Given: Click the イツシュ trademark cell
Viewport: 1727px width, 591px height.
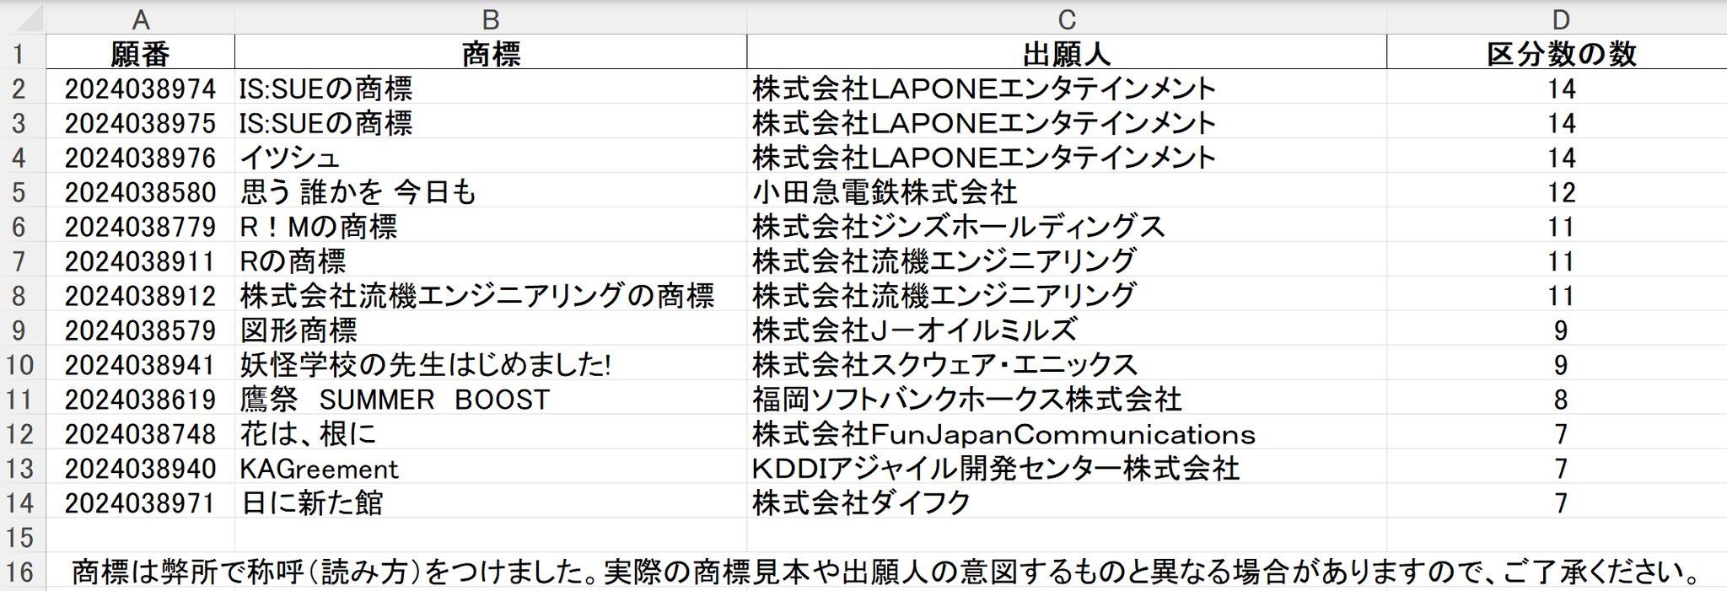Looking at the screenshot, I should click(x=491, y=158).
